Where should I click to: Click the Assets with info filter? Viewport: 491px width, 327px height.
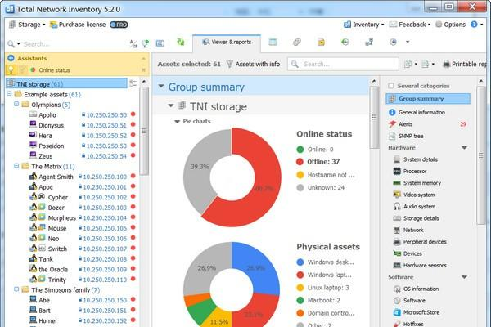coord(253,64)
